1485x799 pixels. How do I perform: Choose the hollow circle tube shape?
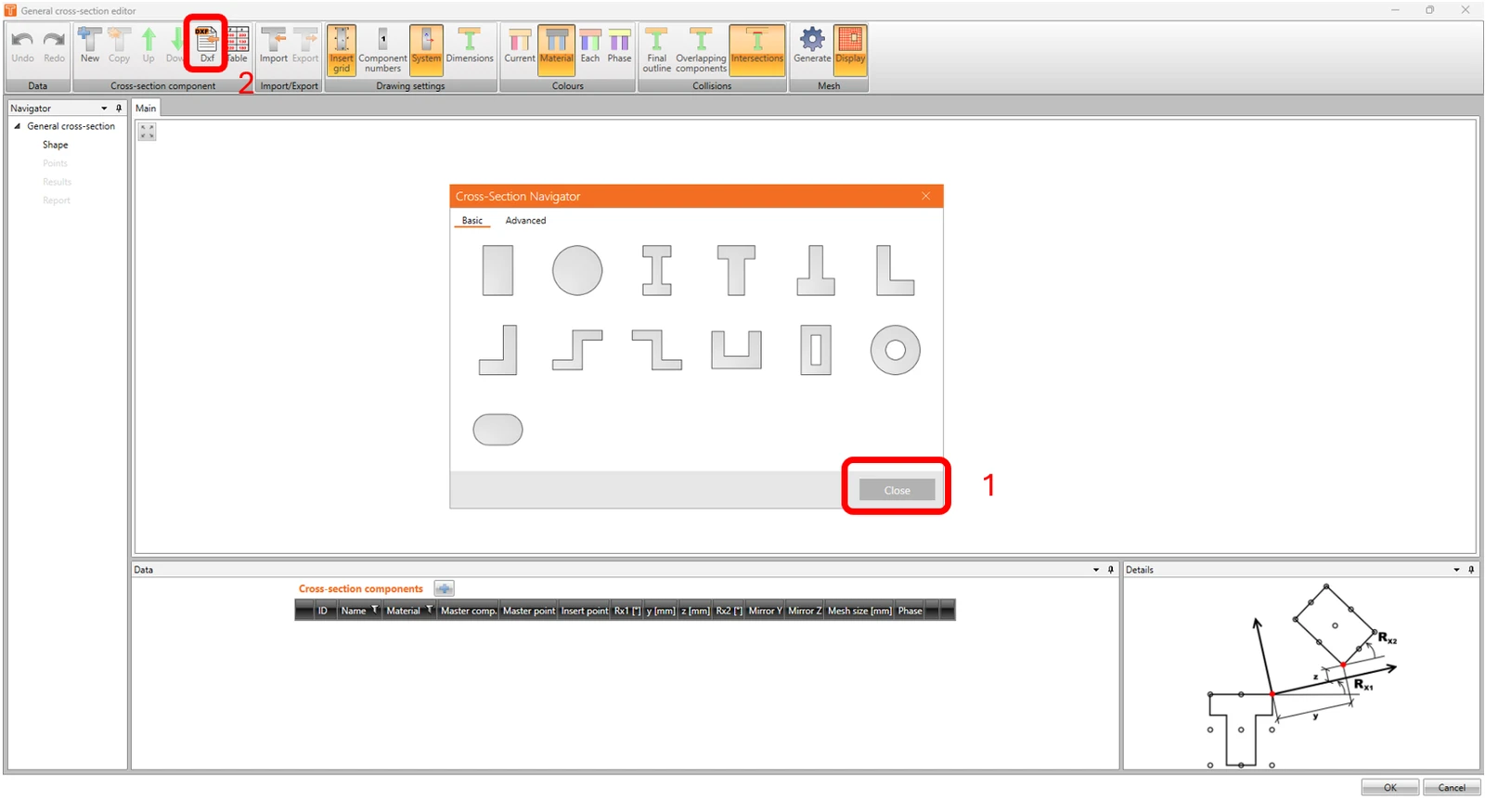[895, 350]
